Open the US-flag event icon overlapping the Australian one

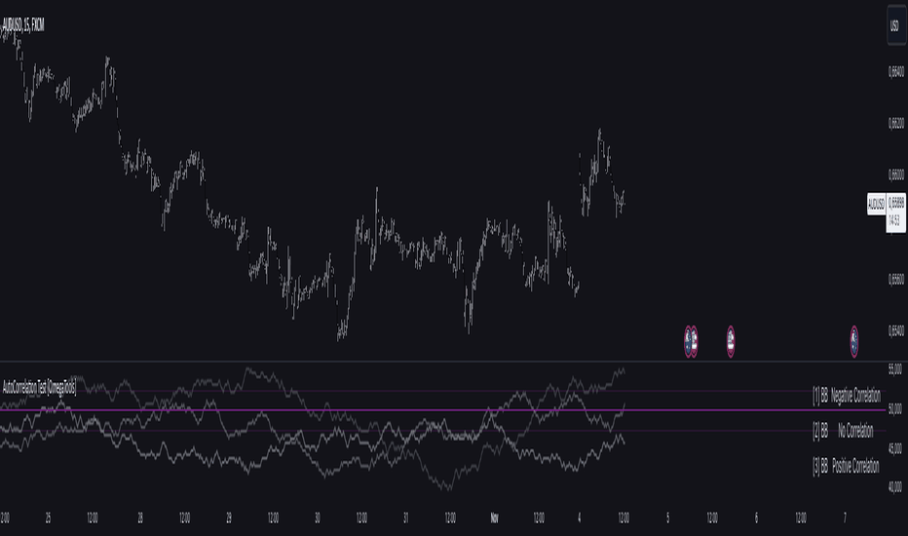(x=694, y=341)
